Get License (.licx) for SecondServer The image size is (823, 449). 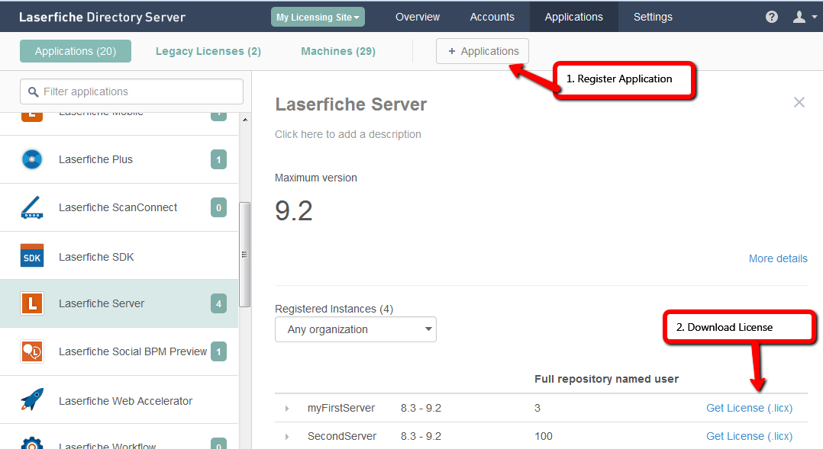749,437
